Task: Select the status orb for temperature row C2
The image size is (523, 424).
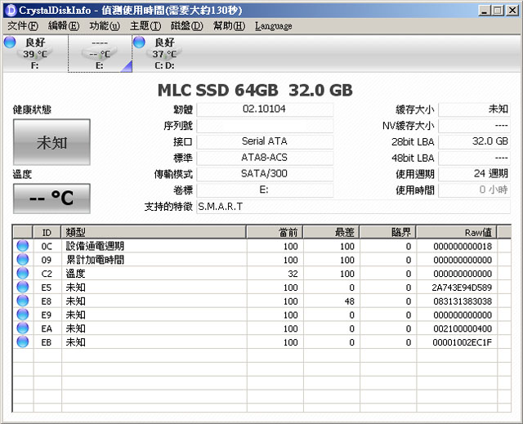Action: pos(22,274)
